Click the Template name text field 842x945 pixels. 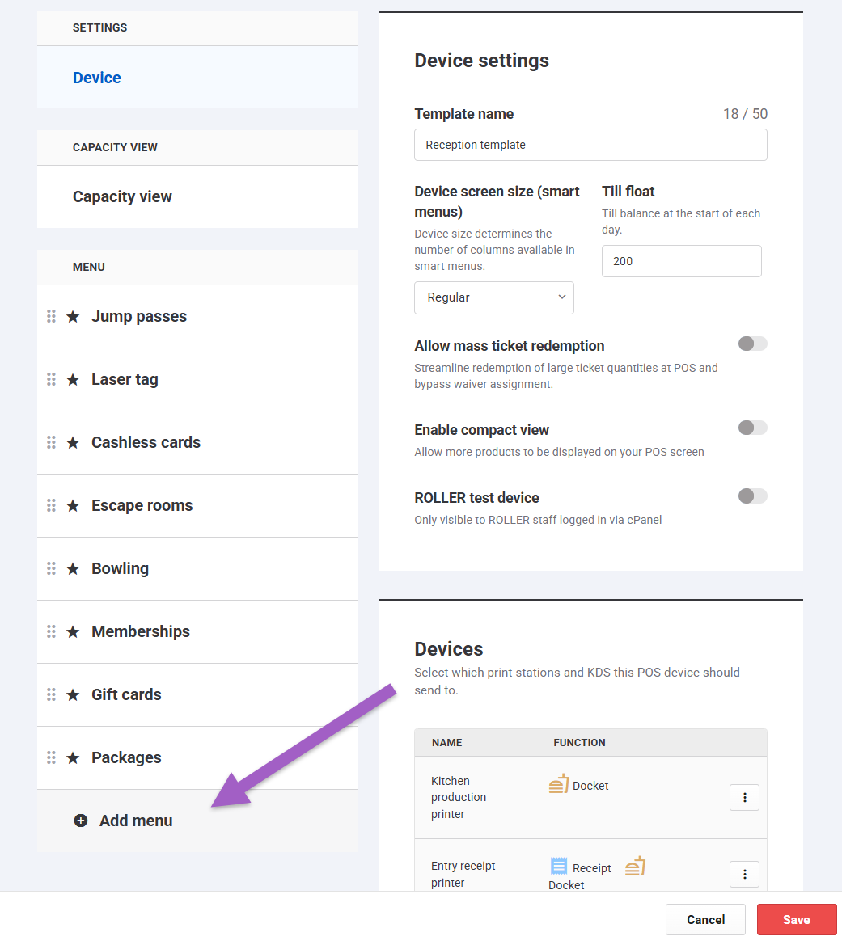[x=590, y=146]
